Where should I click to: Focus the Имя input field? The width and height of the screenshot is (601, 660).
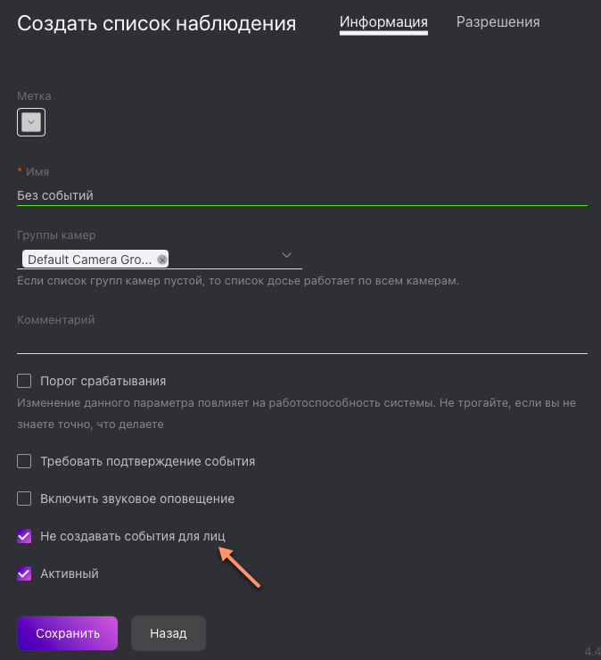click(x=302, y=195)
